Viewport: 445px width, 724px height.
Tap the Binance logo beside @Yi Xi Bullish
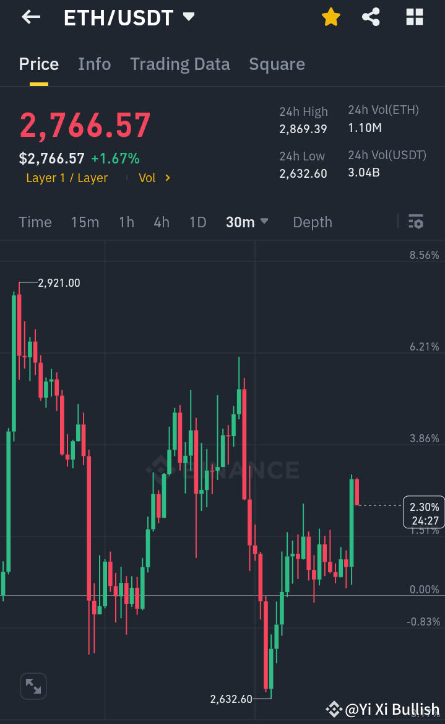[x=334, y=707]
